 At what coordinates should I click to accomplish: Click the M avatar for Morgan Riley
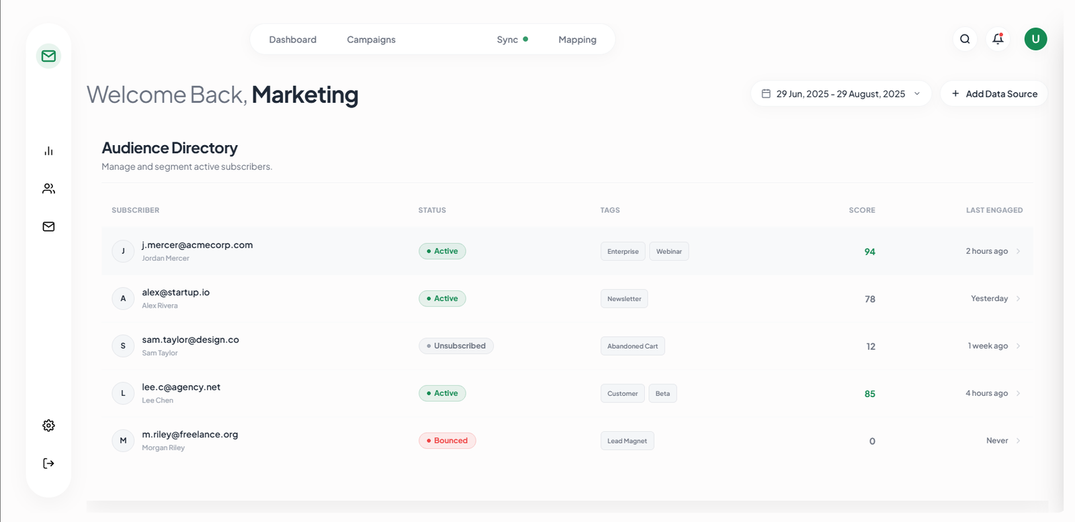click(x=123, y=441)
